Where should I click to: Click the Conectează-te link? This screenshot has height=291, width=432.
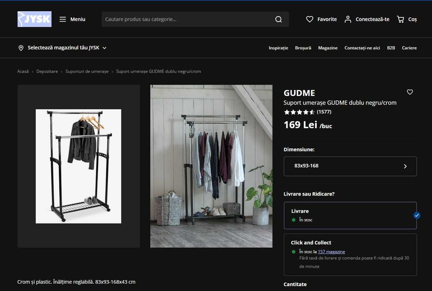coord(372,19)
